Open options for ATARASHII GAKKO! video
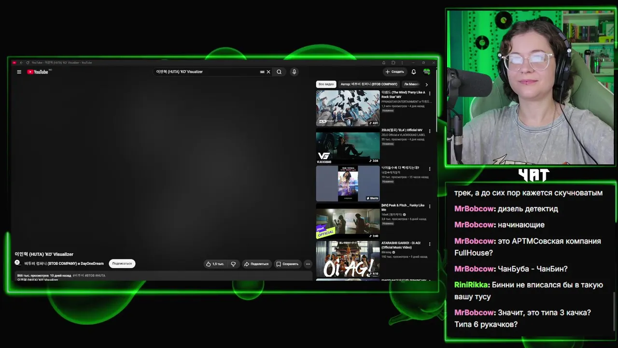The width and height of the screenshot is (618, 348). coord(430,244)
